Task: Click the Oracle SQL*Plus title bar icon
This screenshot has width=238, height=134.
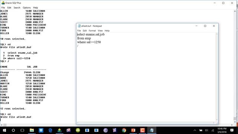Action: [x=3, y=3]
